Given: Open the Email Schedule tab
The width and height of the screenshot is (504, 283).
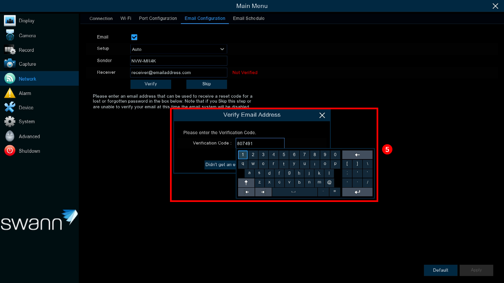Looking at the screenshot, I should 249,18.
